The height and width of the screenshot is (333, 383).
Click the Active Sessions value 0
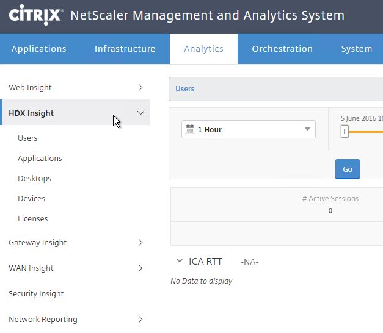pyautogui.click(x=330, y=211)
